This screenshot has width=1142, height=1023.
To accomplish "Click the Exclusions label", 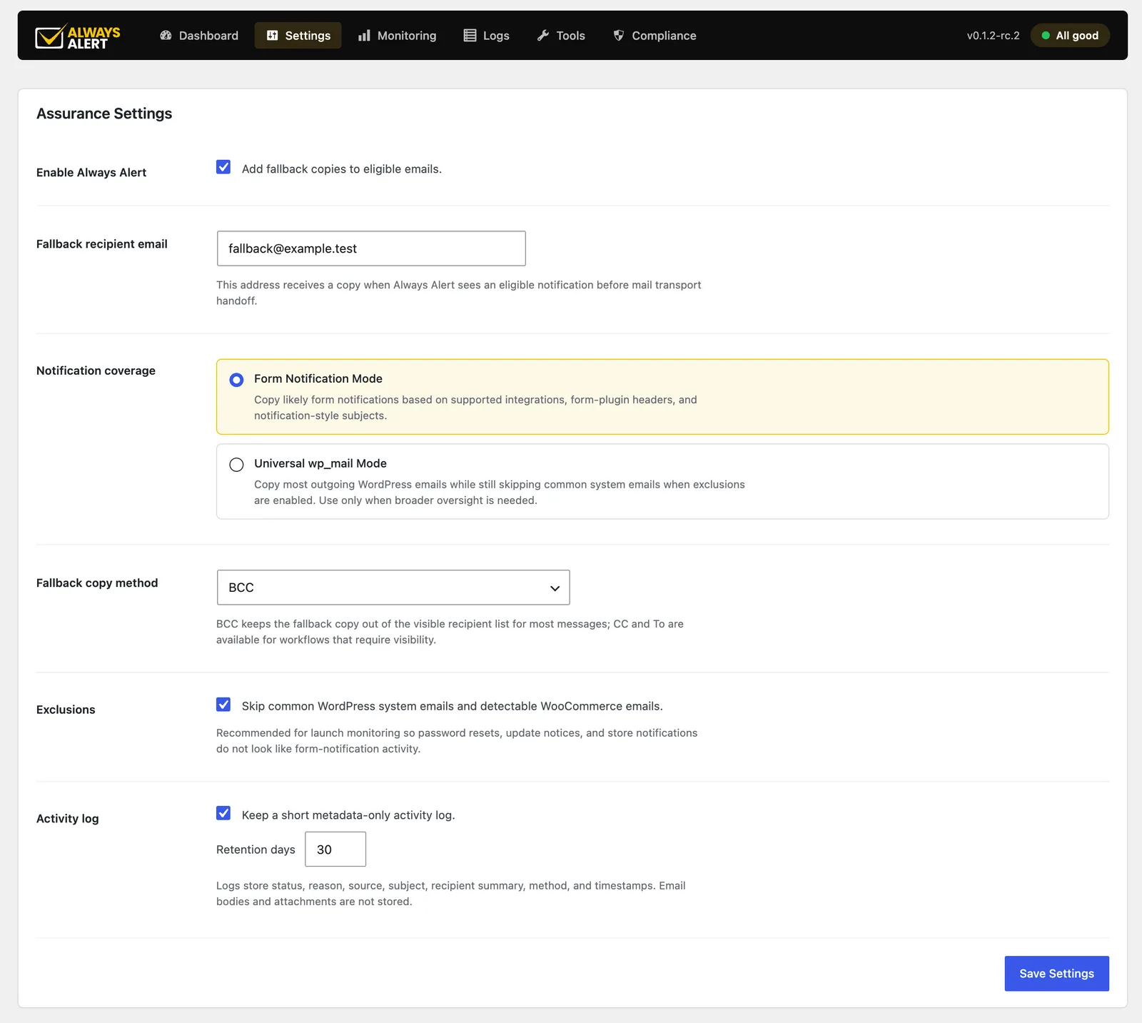I will pyautogui.click(x=66, y=710).
